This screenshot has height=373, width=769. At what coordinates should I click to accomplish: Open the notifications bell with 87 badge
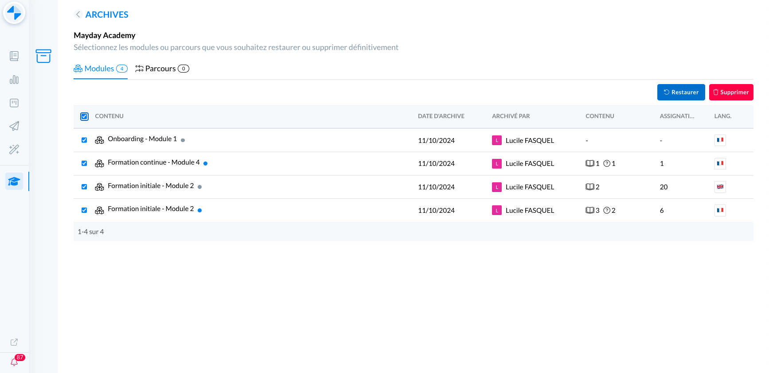coord(14,362)
